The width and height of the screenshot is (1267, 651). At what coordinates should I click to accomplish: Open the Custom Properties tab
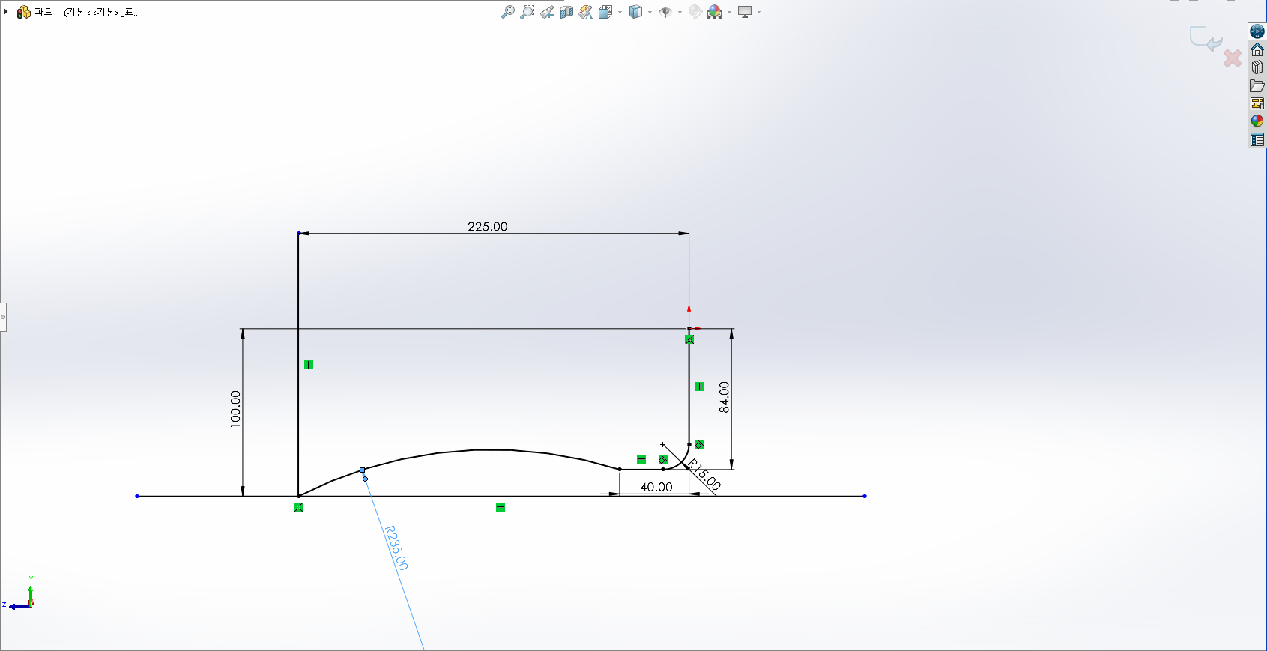tap(1257, 139)
